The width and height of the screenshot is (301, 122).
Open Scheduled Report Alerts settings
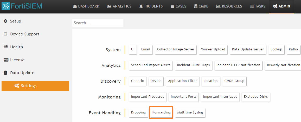click(x=151, y=65)
